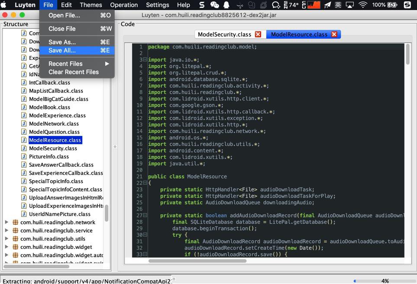Open WeChat icon in the macOS menu bar
This screenshot has width=417, height=284.
pyautogui.click(x=214, y=5)
